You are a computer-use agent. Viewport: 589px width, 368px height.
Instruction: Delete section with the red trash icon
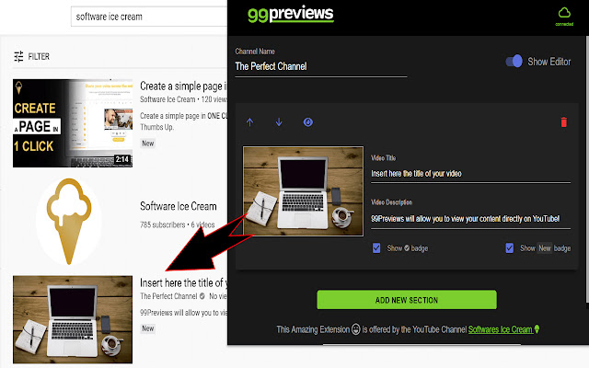[564, 122]
